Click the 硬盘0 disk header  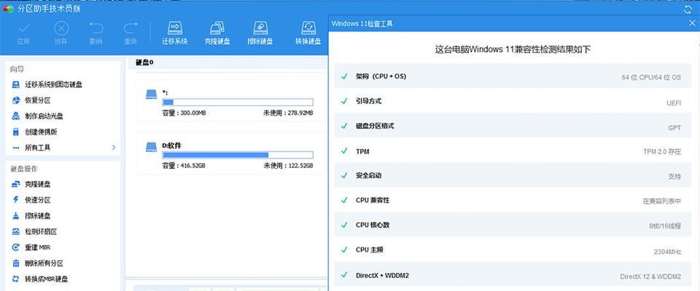[x=144, y=63]
